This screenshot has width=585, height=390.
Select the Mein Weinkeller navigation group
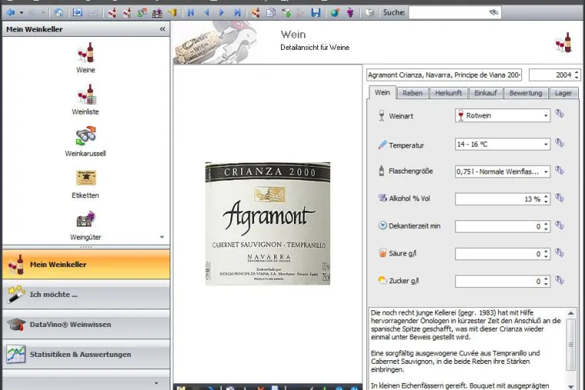tap(86, 264)
